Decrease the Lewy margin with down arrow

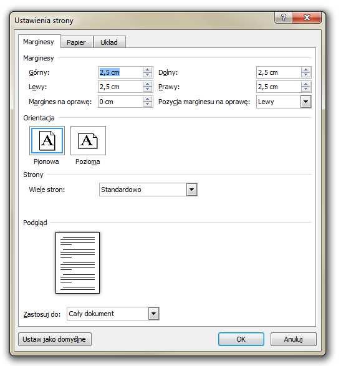point(147,89)
